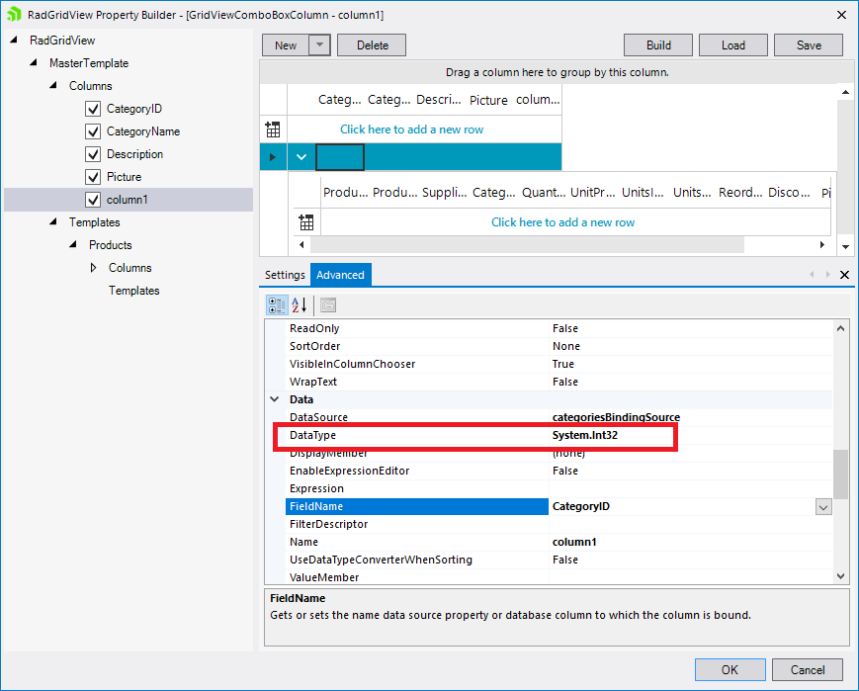Uncheck the CategoryID column checkbox
This screenshot has width=859, height=691.
tap(93, 109)
